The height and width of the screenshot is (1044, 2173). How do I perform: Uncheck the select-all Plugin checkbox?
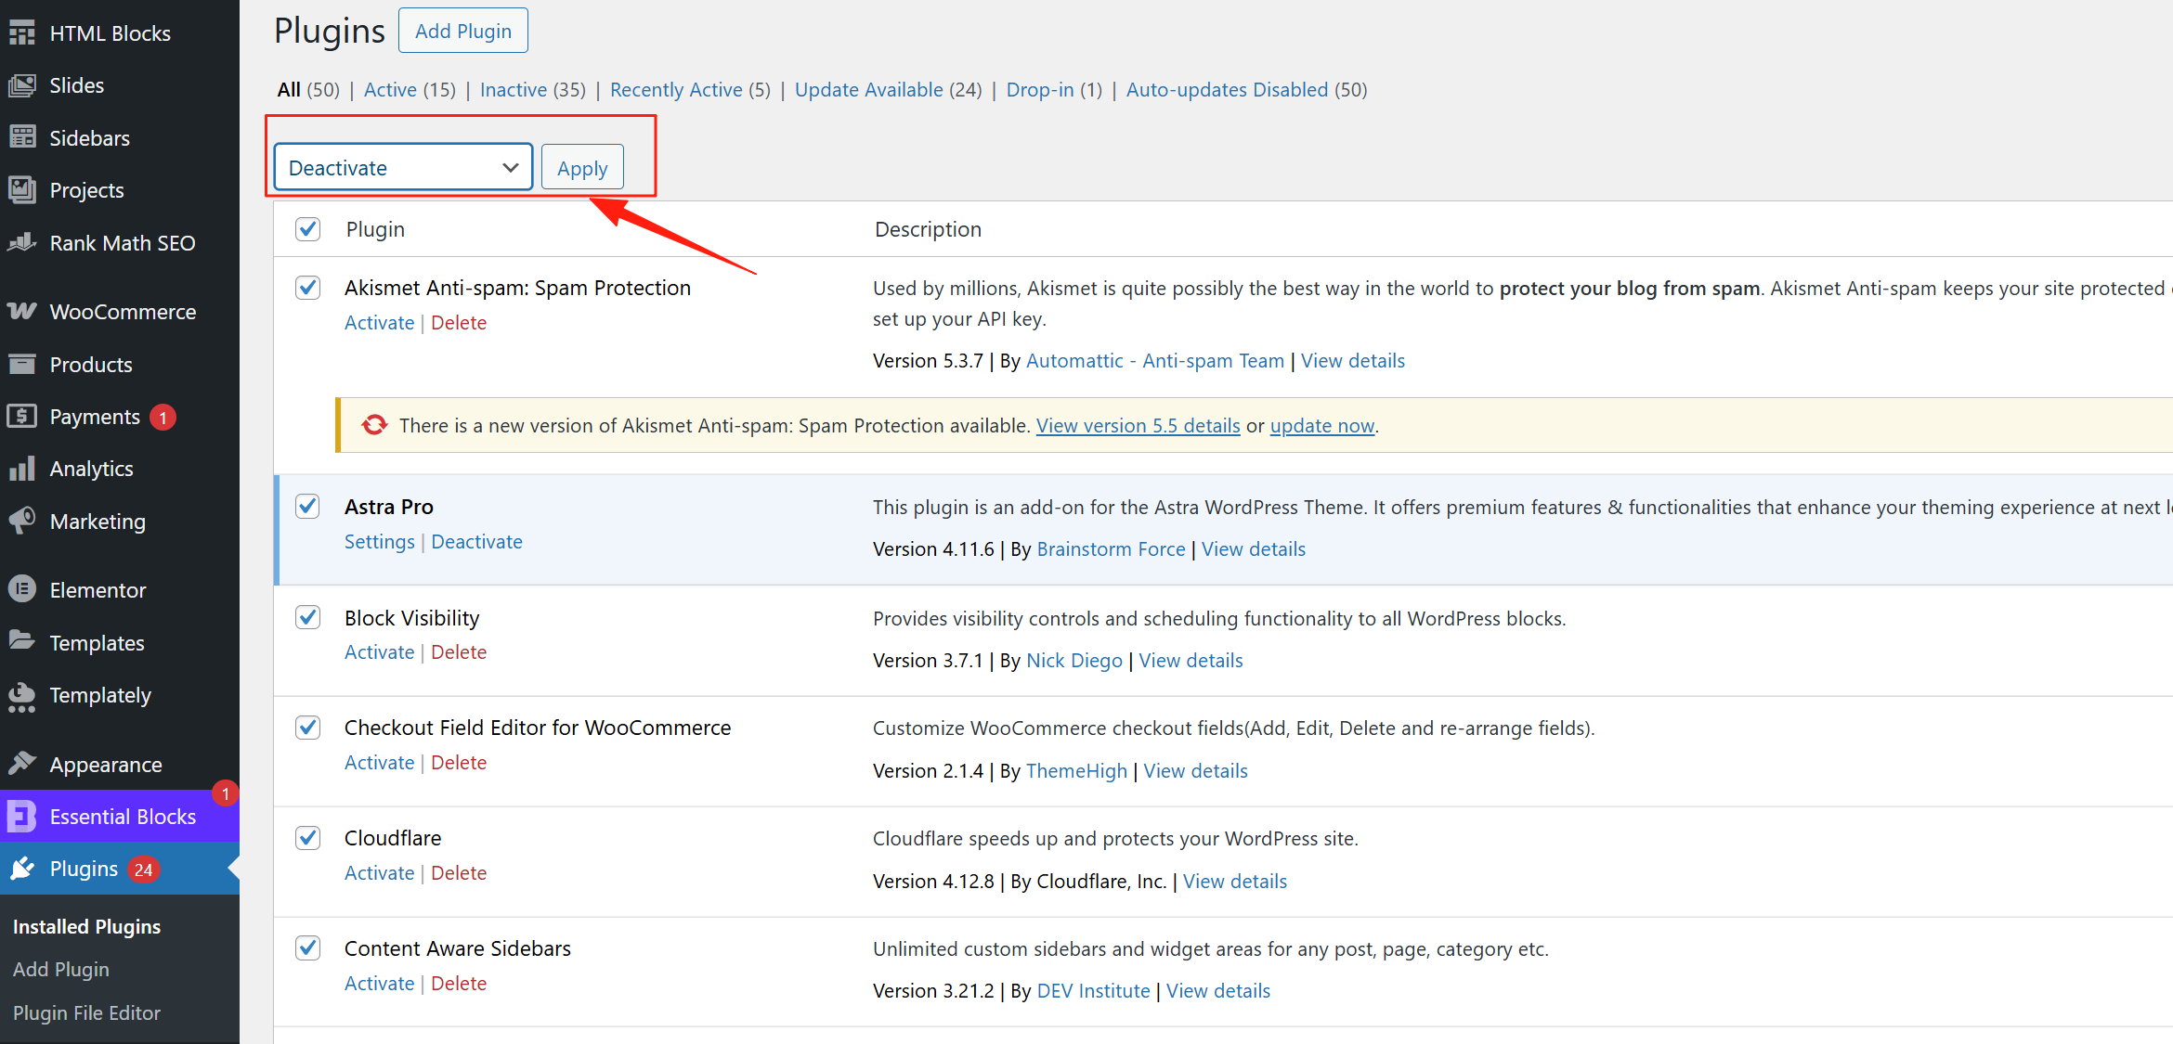[x=308, y=229]
